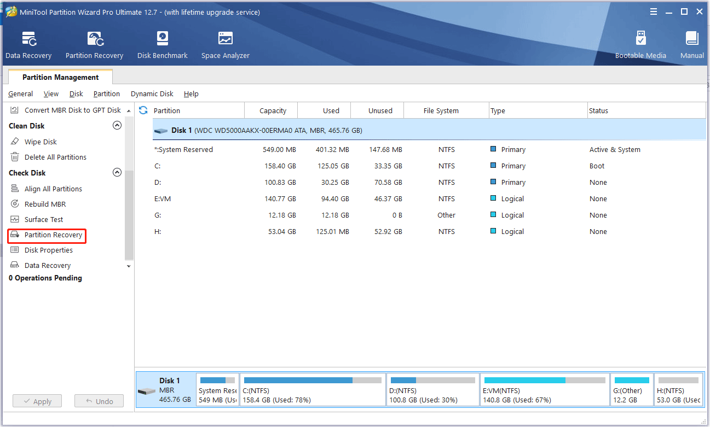Open the Bootable Media creator

point(640,44)
